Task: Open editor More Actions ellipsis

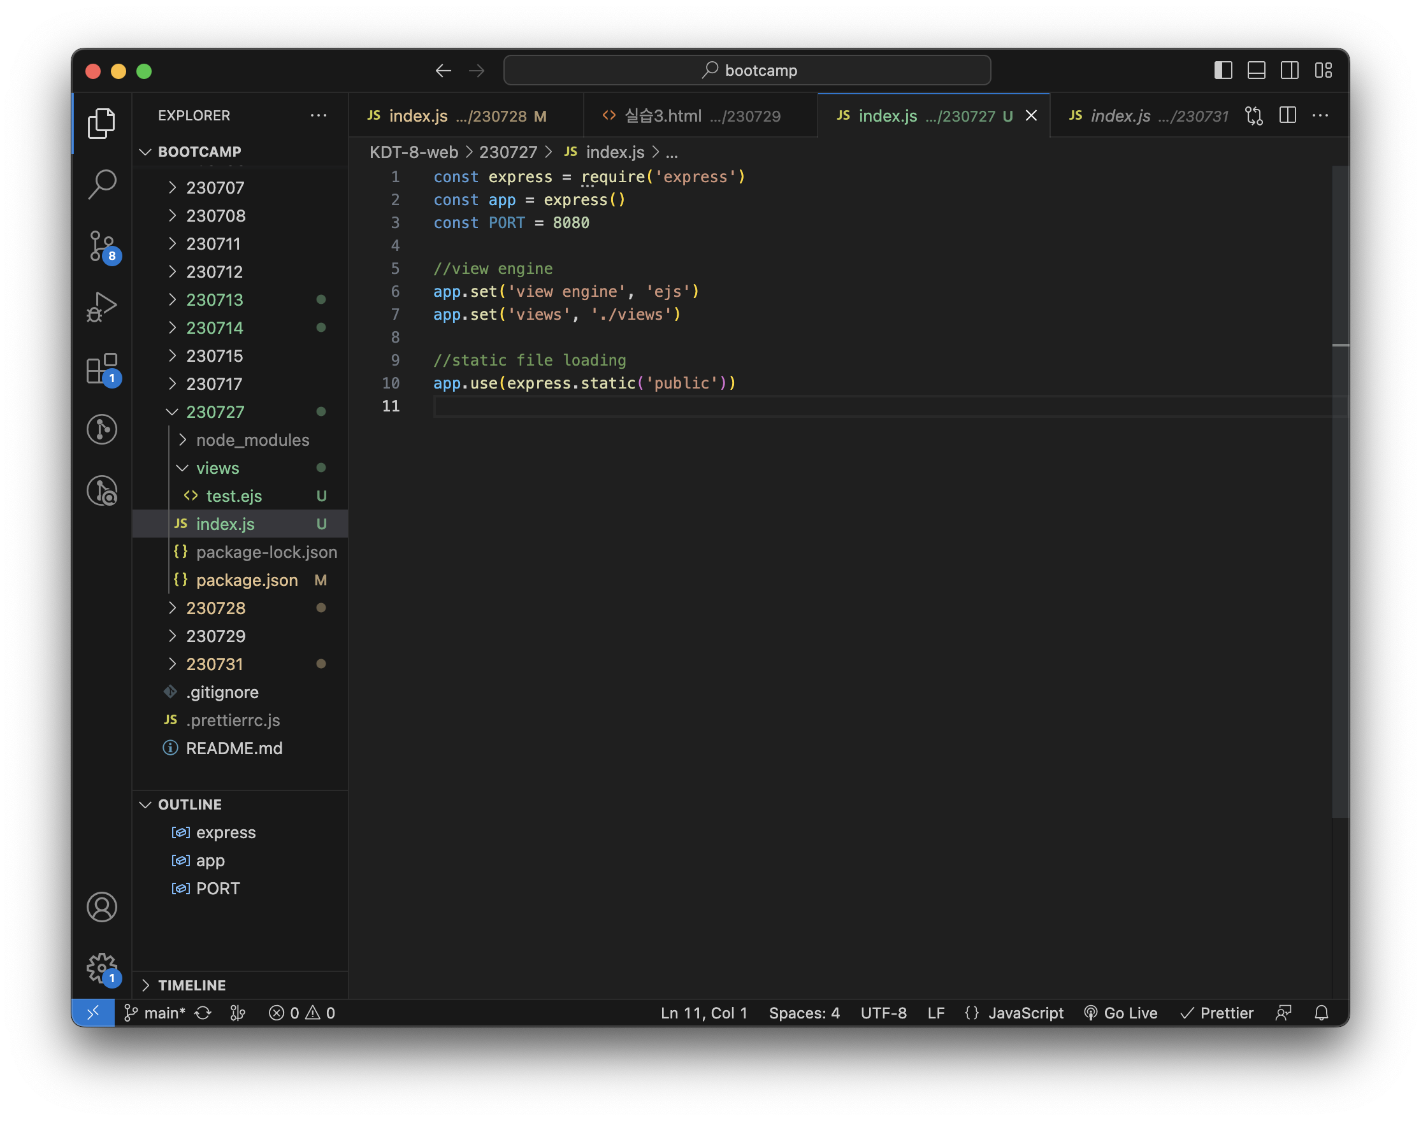Action: pyautogui.click(x=1320, y=115)
